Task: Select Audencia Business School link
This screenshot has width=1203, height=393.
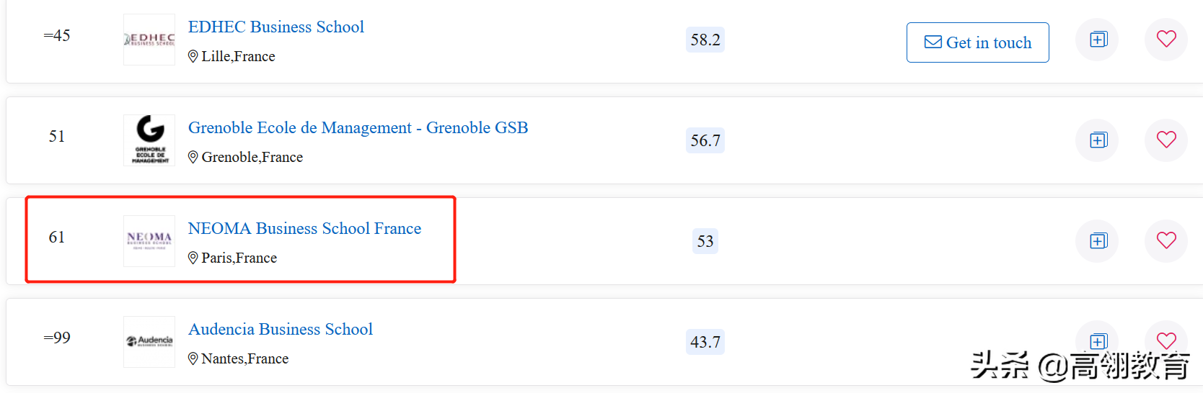Action: [x=280, y=330]
